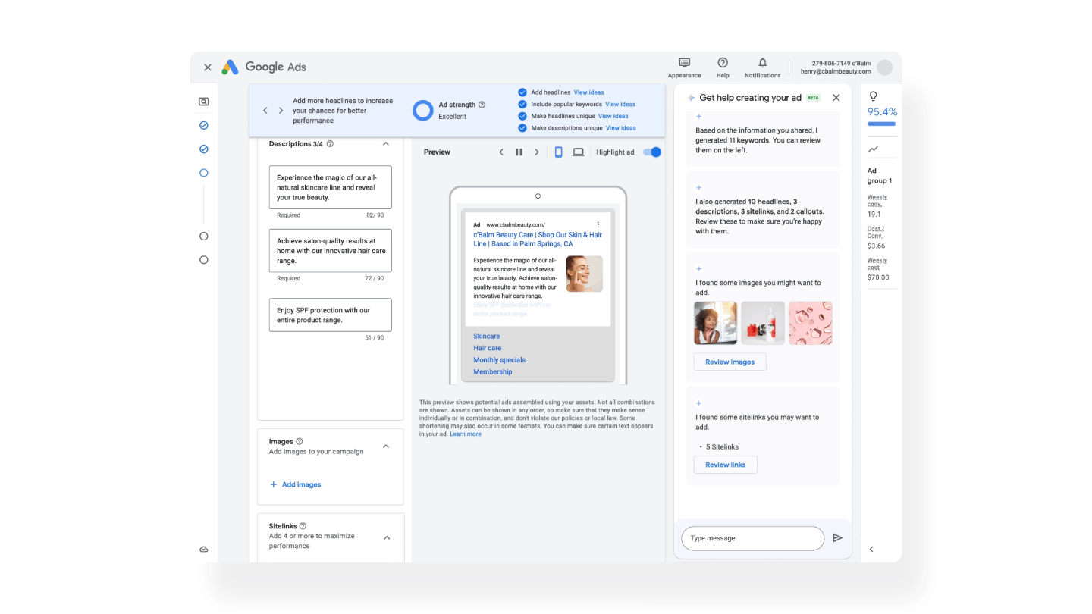Click the send message arrow icon
The width and height of the screenshot is (1092, 614).
(x=837, y=538)
